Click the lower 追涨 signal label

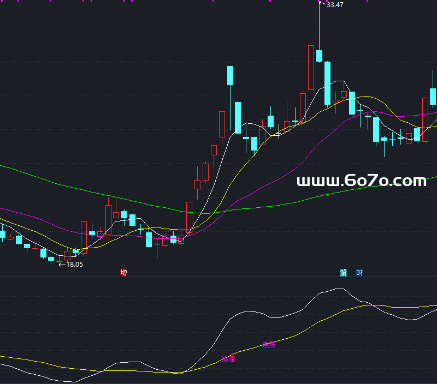tap(228, 359)
